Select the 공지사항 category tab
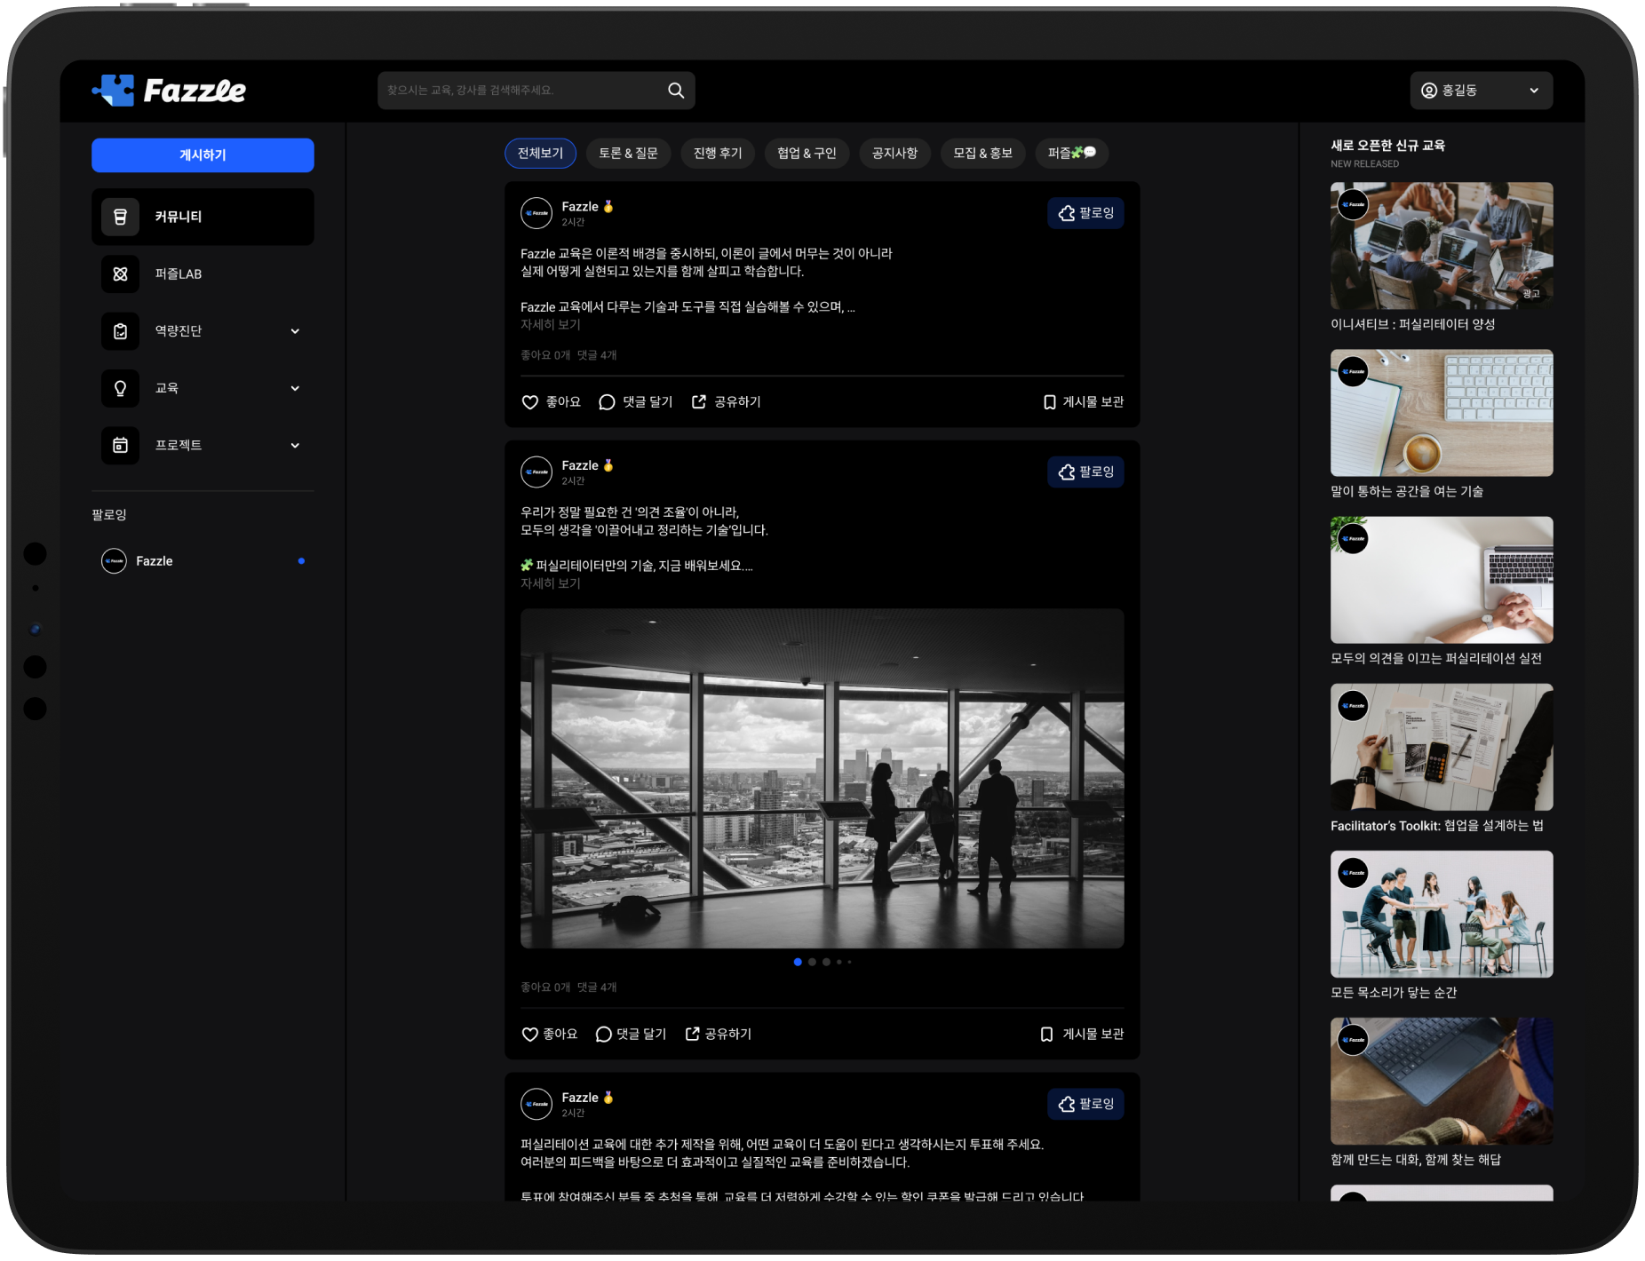1645x1261 pixels. [x=894, y=153]
